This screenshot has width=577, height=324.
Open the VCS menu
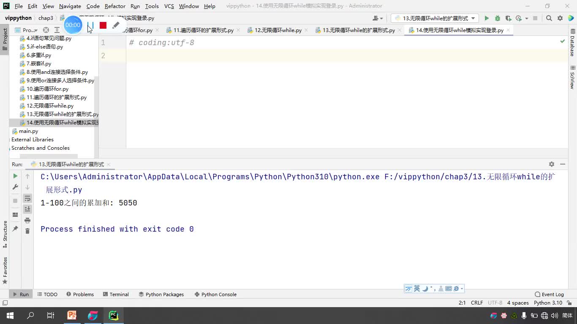(169, 6)
